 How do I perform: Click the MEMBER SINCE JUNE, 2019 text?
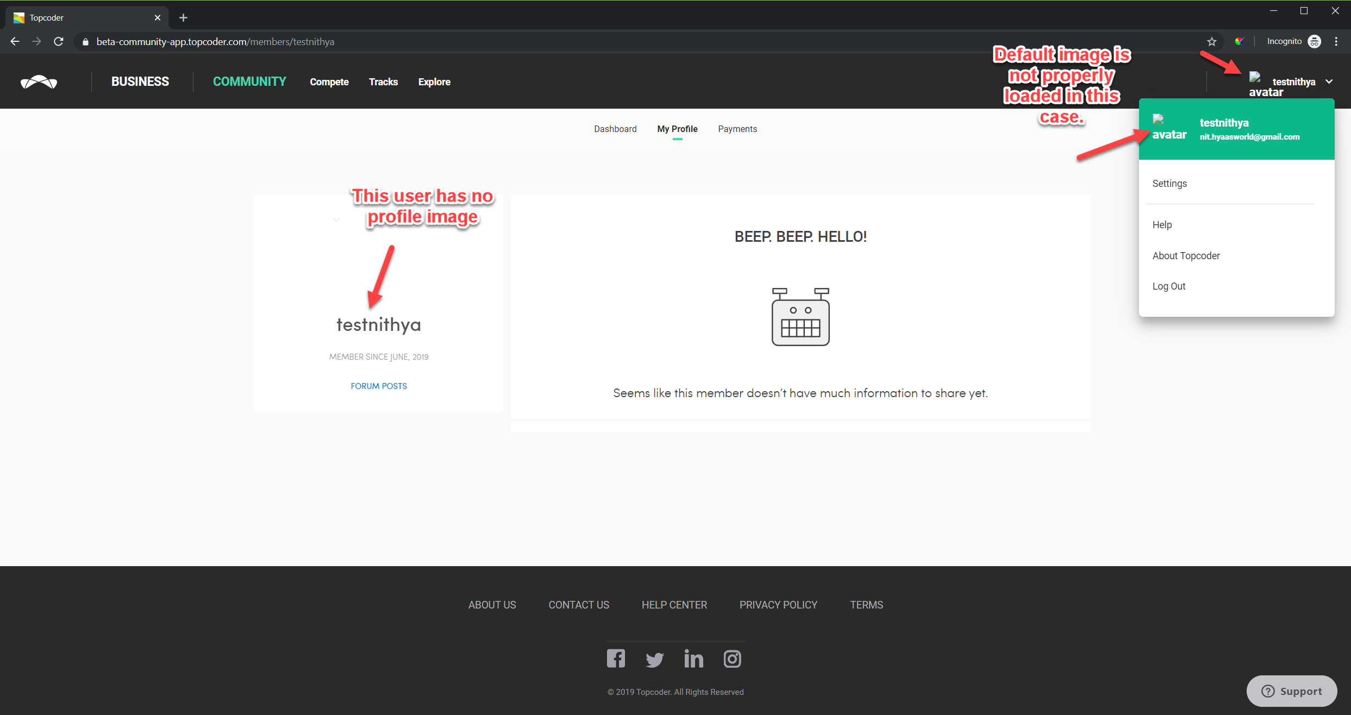click(x=379, y=357)
